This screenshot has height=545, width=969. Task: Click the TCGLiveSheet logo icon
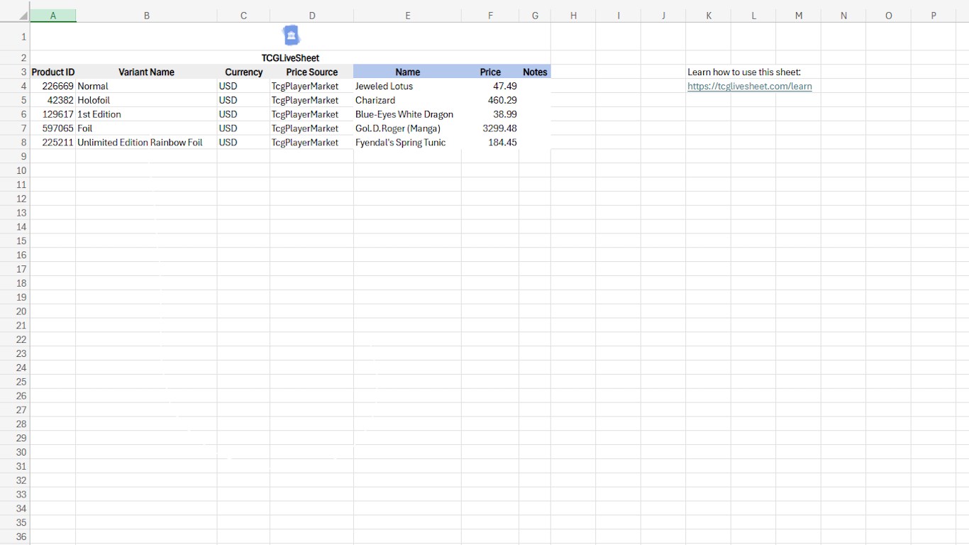(291, 35)
